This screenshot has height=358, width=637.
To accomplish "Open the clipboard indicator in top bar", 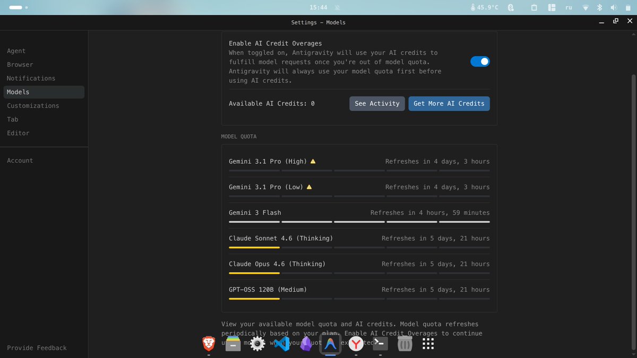I will pos(535,7).
